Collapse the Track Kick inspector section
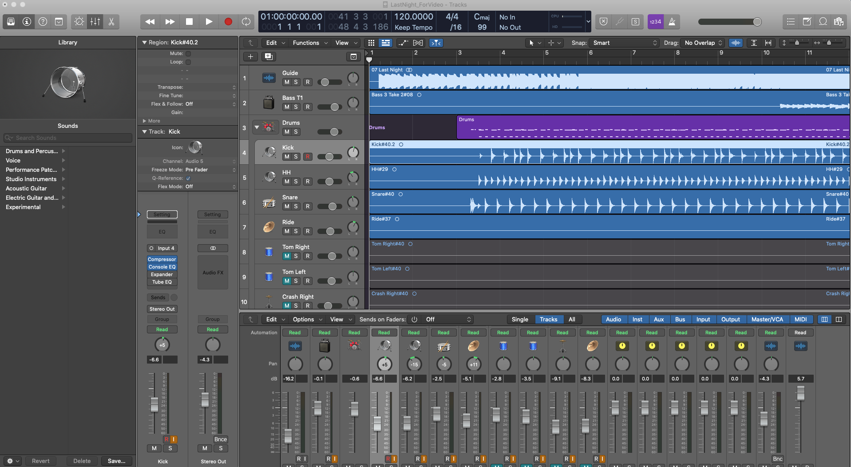 tap(144, 132)
